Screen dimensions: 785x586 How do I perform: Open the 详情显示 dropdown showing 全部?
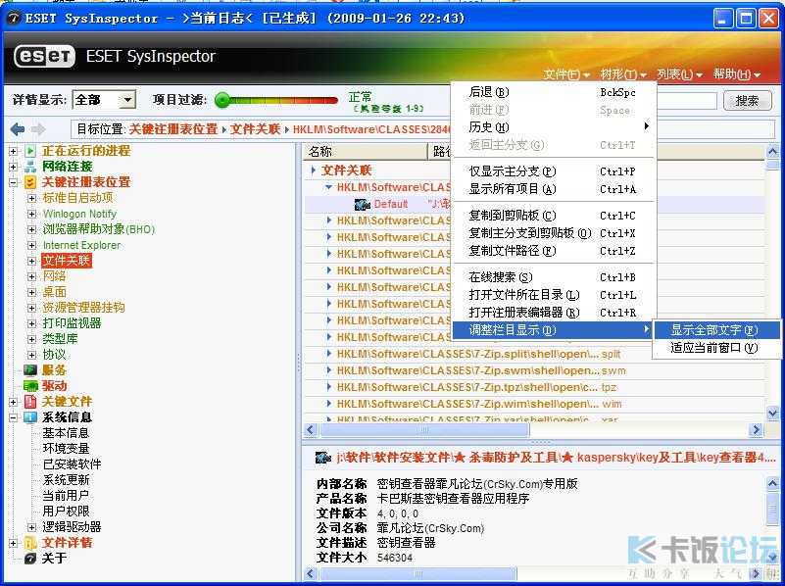[x=128, y=100]
